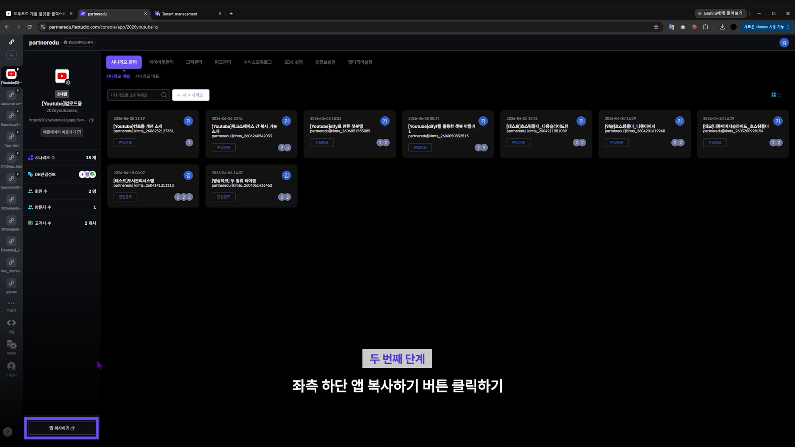Click Gemini에게 물어보기 button

[720, 14]
